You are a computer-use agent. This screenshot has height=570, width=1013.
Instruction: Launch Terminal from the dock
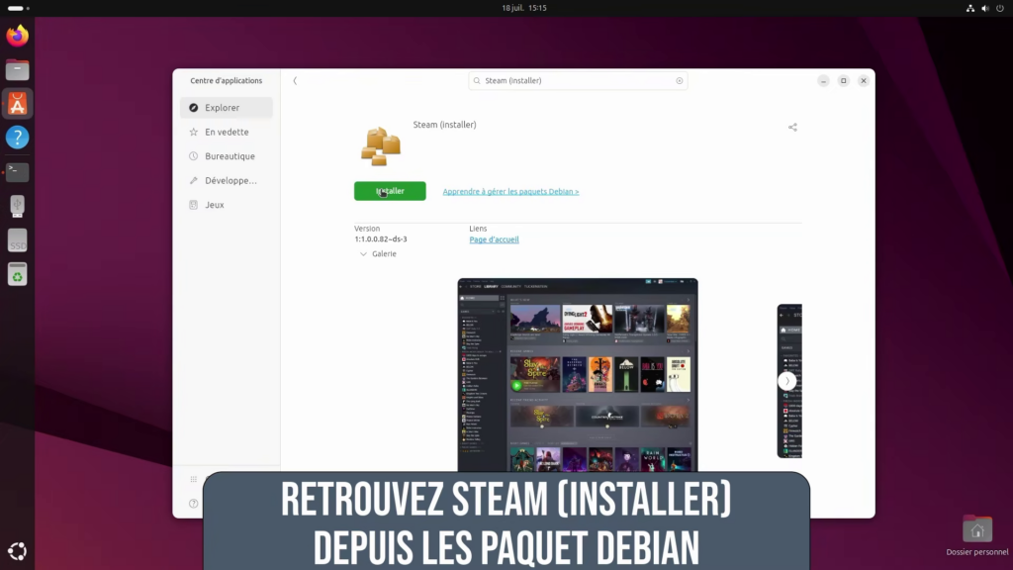[18, 171]
